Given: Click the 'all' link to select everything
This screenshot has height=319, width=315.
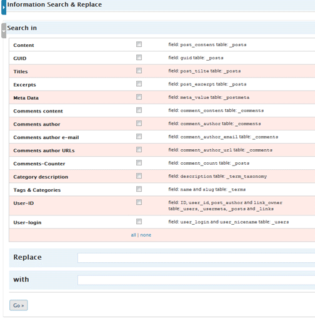Looking at the screenshot, I should coord(133,235).
